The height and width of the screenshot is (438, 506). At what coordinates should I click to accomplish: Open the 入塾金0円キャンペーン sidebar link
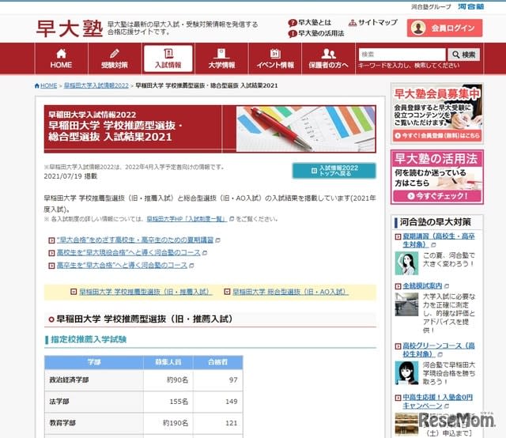[437, 401]
